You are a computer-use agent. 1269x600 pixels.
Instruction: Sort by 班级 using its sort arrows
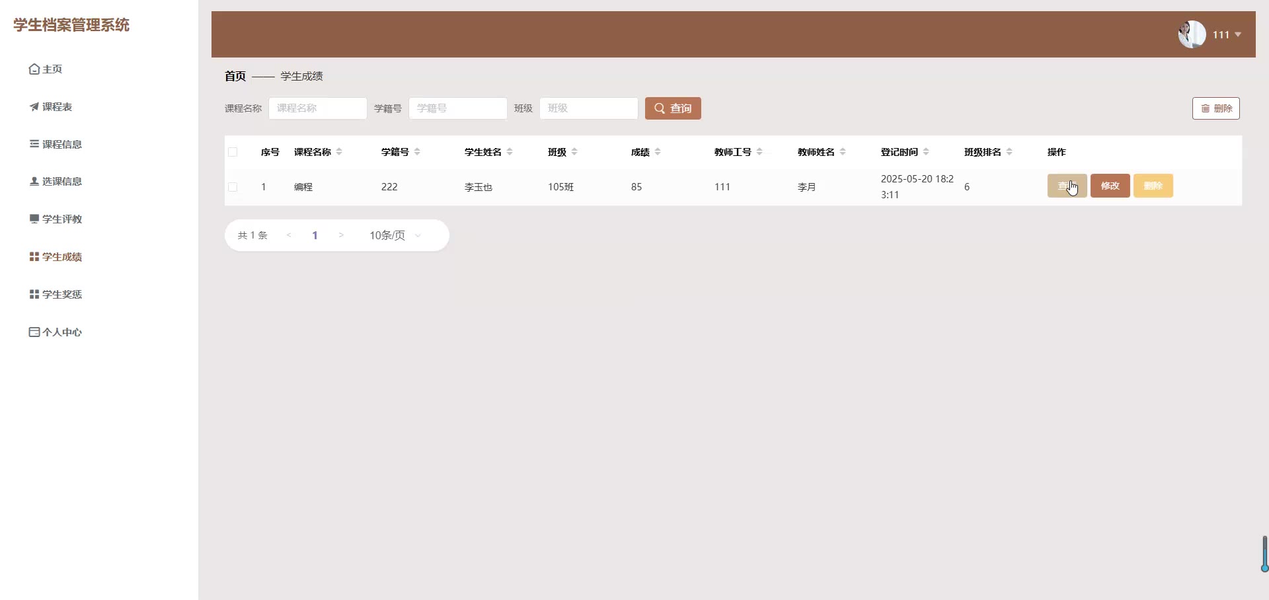point(574,152)
